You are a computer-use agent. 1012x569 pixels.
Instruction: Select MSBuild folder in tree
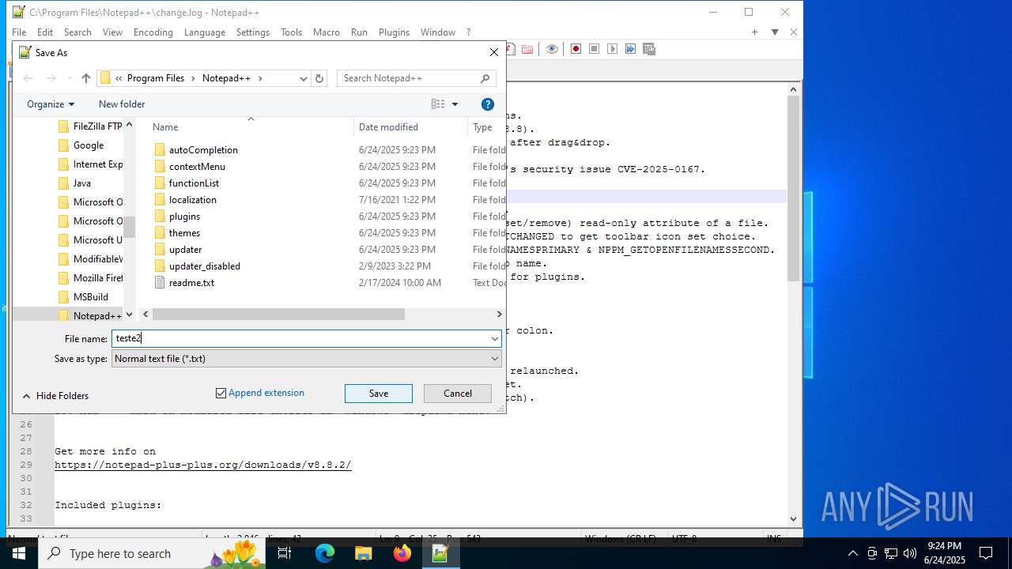tap(84, 297)
